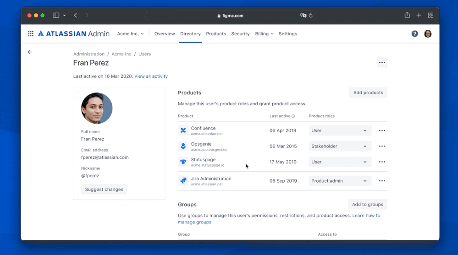Click the Jira Administration product icon
The width and height of the screenshot is (458, 255).
183,181
